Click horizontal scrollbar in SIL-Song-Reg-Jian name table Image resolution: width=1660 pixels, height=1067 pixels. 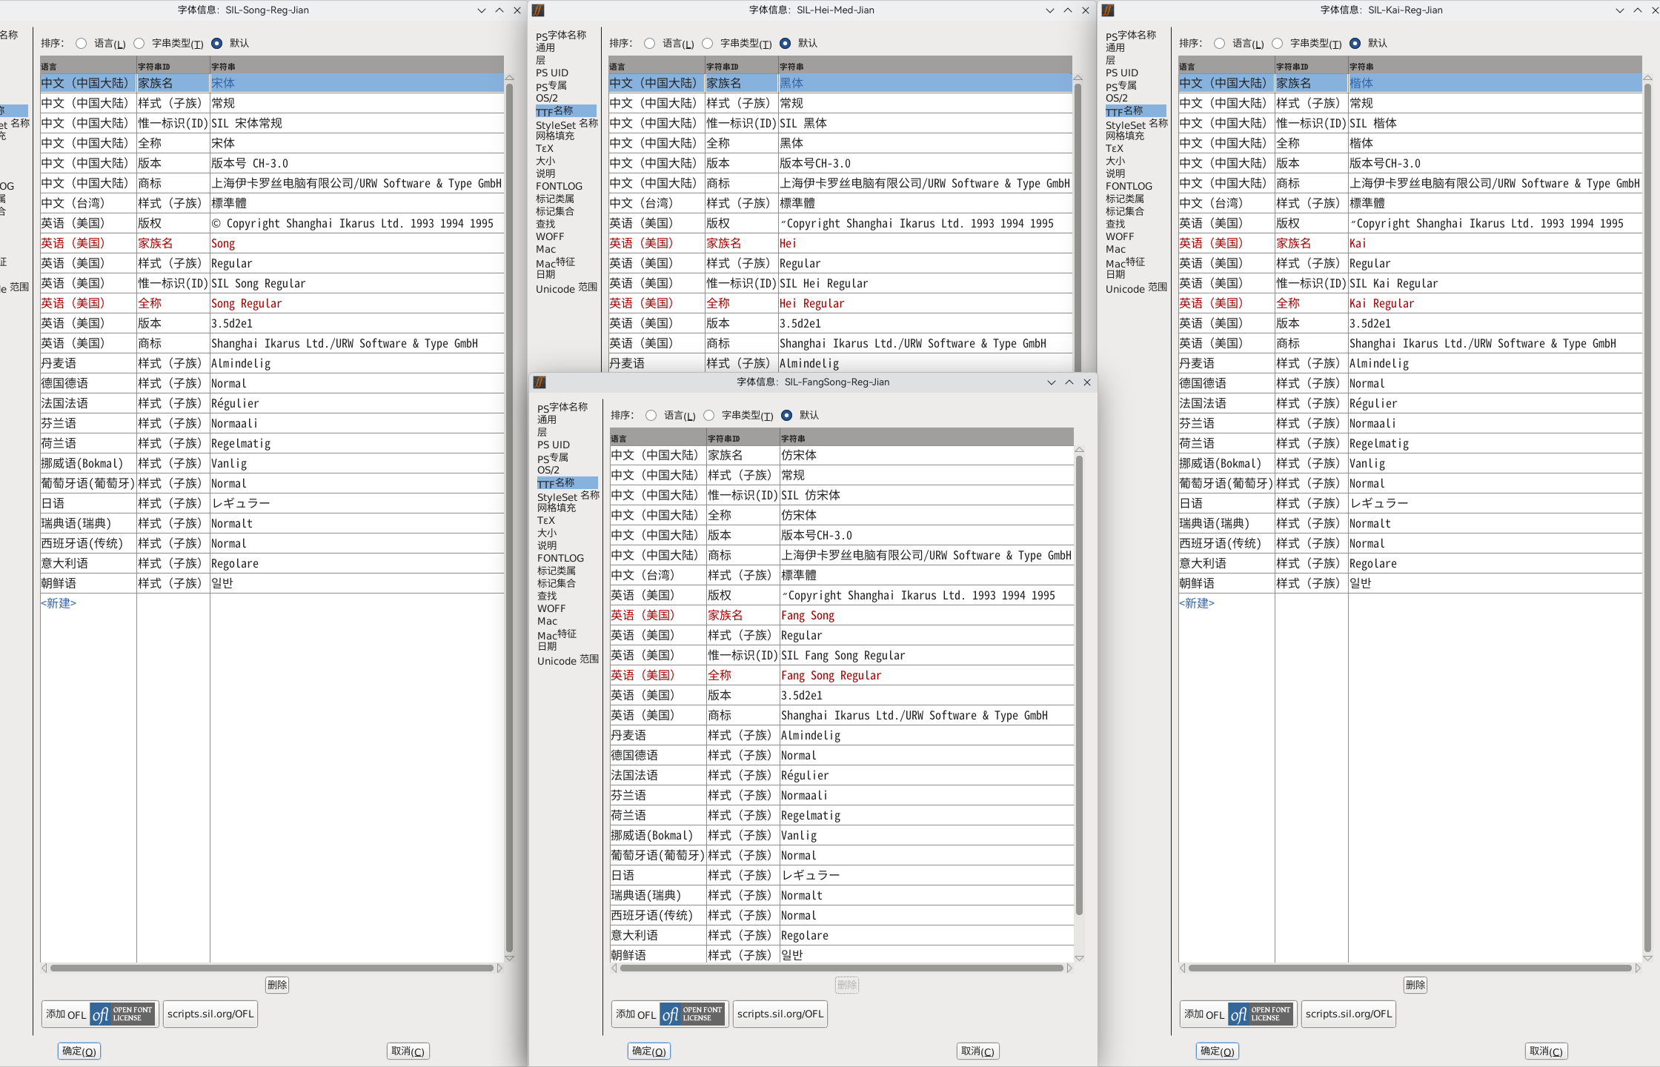click(272, 968)
